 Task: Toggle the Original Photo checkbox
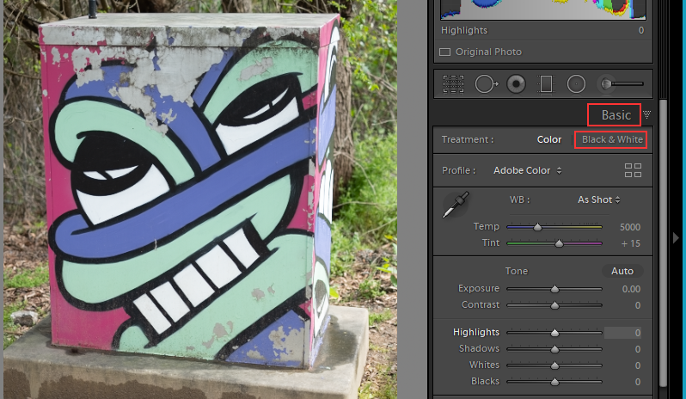(x=445, y=52)
